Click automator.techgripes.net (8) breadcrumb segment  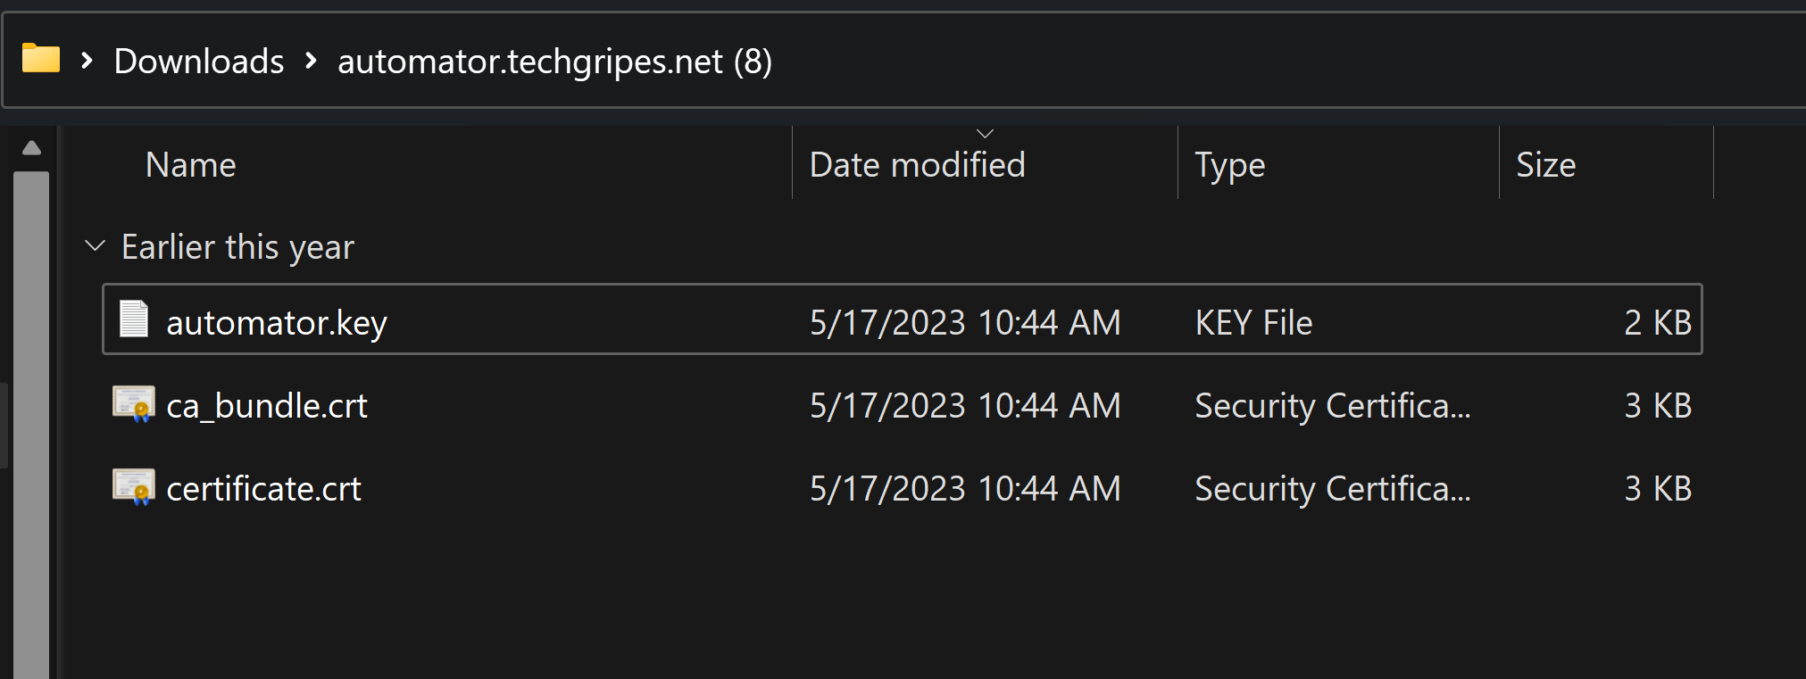point(554,62)
